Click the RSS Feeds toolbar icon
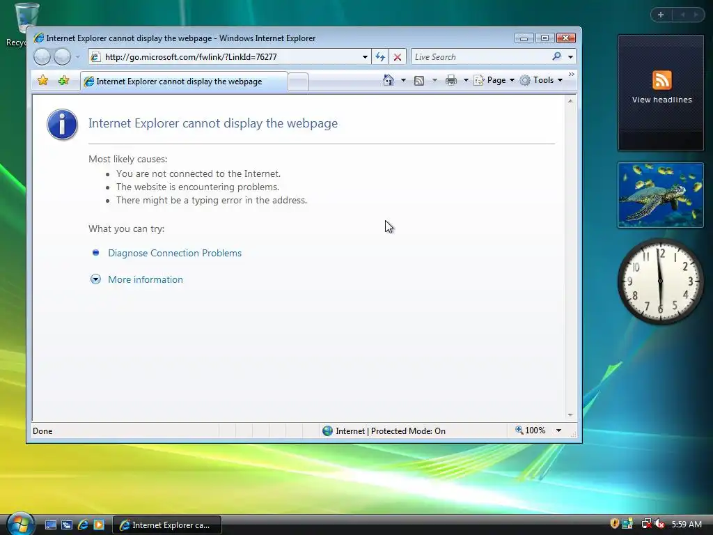The width and height of the screenshot is (713, 535). tap(419, 81)
